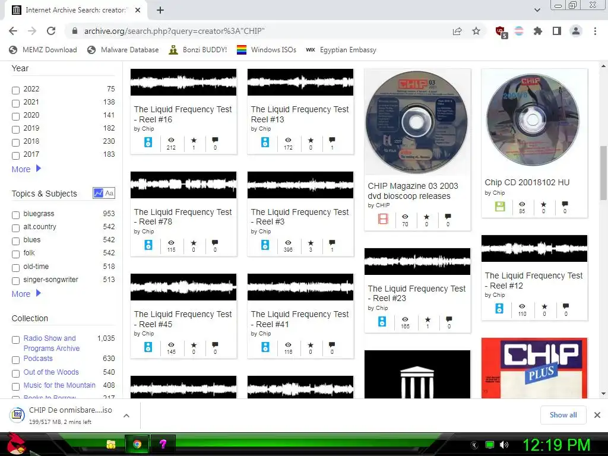608x456 pixels.
Task: Open download options arrow for CHIP iso
Action: click(x=126, y=416)
